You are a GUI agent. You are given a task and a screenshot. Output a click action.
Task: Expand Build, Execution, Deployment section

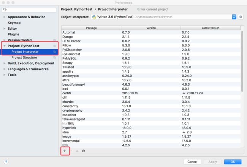click(x=5, y=63)
